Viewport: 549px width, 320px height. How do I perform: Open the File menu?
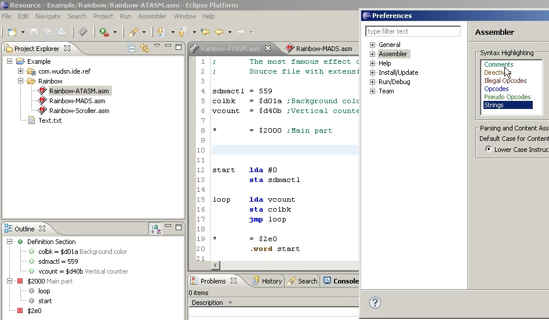click(6, 16)
